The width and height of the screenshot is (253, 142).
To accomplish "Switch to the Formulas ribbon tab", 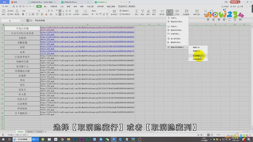I will [x=62, y=6].
